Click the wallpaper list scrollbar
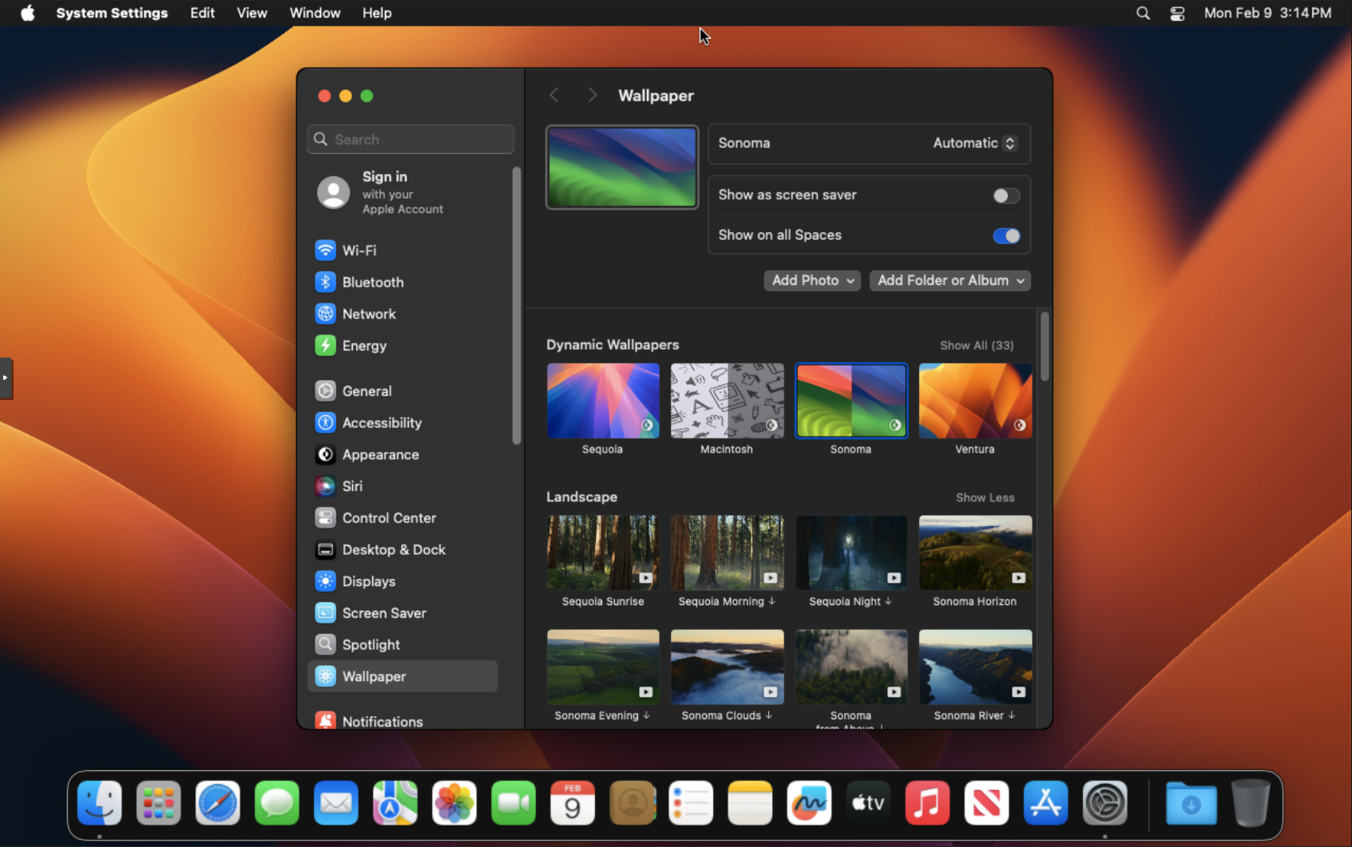Image resolution: width=1352 pixels, height=847 pixels. [x=1045, y=346]
